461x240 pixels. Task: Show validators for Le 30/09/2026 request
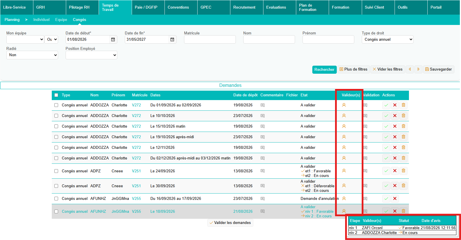click(344, 186)
